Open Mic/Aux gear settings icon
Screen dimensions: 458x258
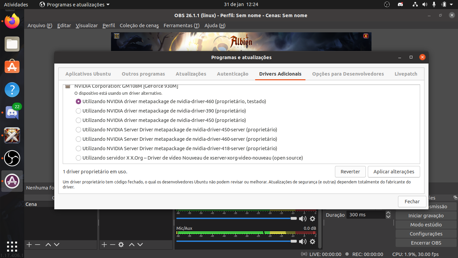[312, 242]
